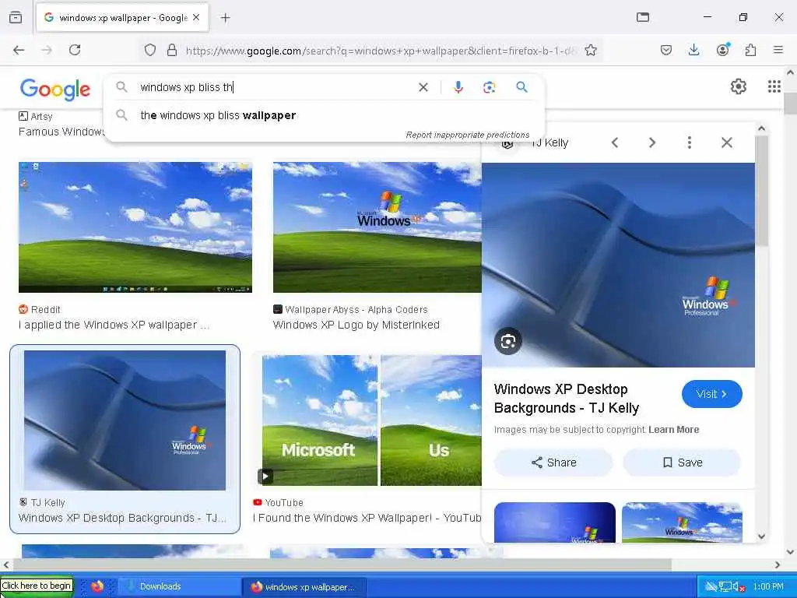Go to the Google logo homepage
The width and height of the screenshot is (797, 598).
pyautogui.click(x=55, y=89)
